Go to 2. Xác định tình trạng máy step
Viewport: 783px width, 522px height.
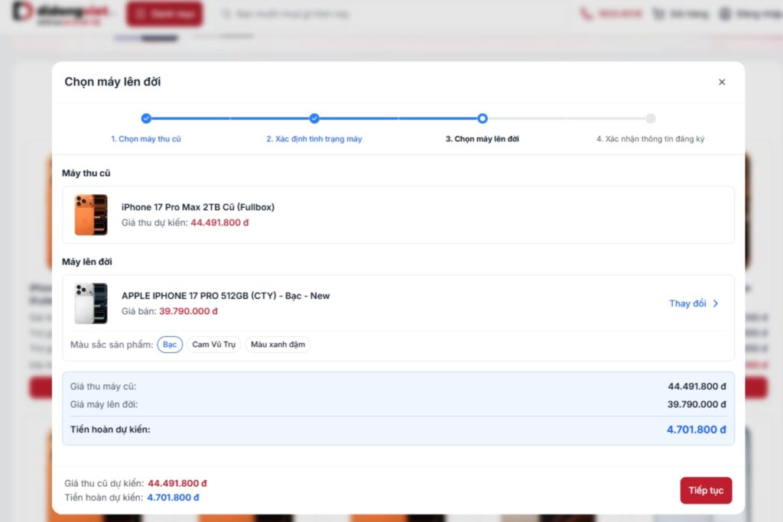pyautogui.click(x=314, y=139)
